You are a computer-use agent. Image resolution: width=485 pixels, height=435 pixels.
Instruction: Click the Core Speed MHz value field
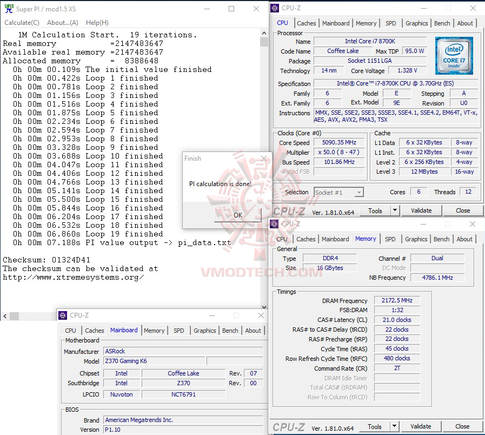tap(338, 142)
